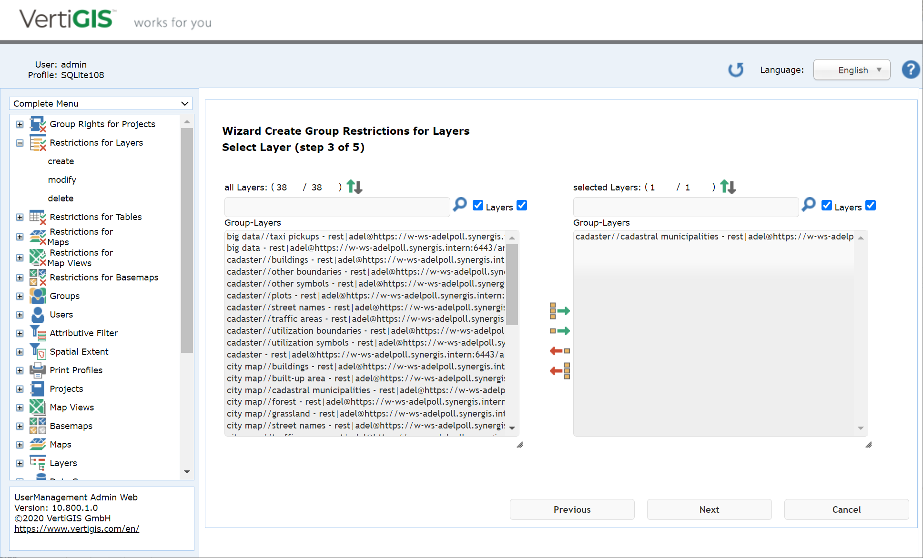Click the move single layer right arrow
Screen dimensions: 923x558
pos(559,331)
